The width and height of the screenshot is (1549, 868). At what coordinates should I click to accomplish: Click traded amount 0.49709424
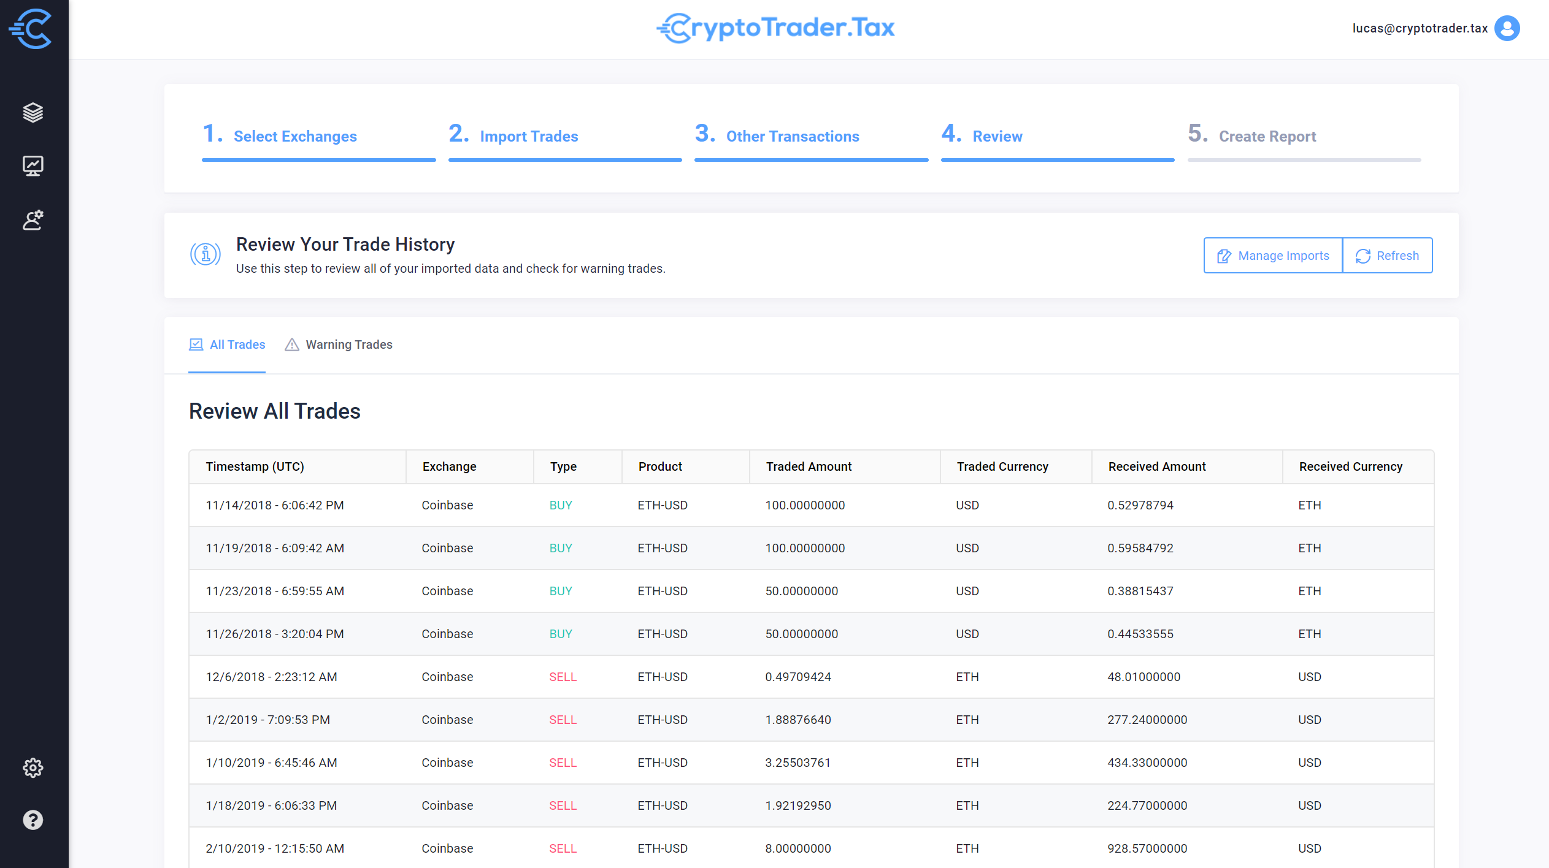point(798,677)
